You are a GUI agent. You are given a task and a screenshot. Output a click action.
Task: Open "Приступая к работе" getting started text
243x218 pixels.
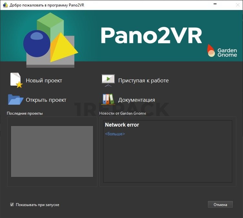tap(143, 80)
